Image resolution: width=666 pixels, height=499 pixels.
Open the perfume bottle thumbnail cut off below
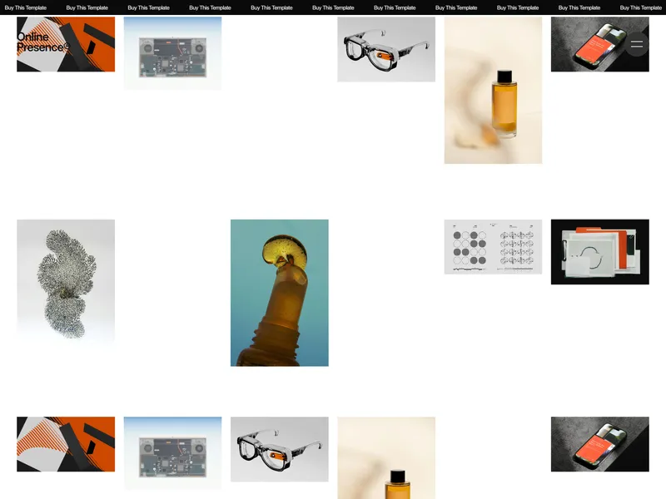[x=386, y=458]
